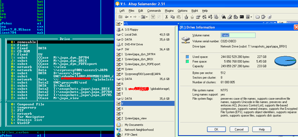Select 'A: removable' in Far Drive menu
Viewport: 298px width, 137px height.
coord(60,42)
